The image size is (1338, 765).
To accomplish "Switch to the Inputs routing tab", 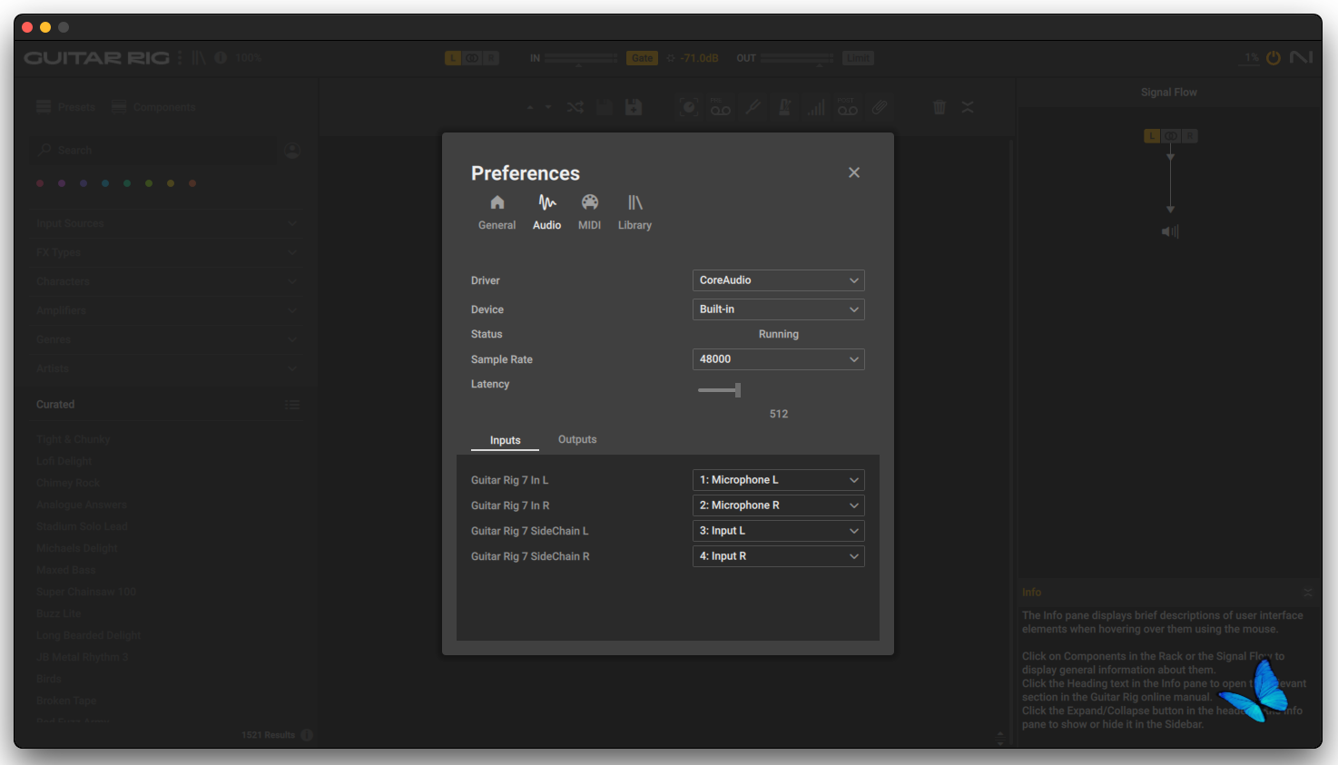I will [505, 440].
